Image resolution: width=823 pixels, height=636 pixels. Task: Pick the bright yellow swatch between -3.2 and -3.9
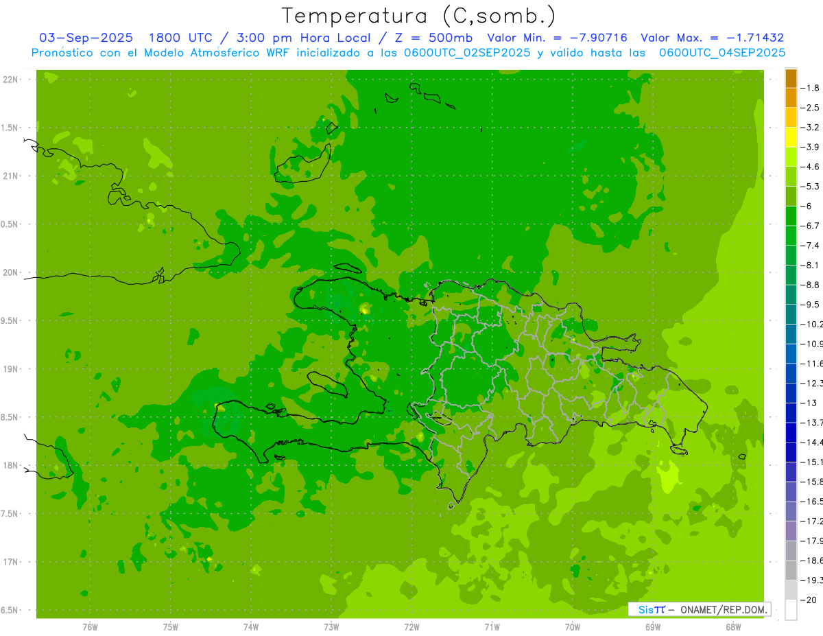[791, 137]
